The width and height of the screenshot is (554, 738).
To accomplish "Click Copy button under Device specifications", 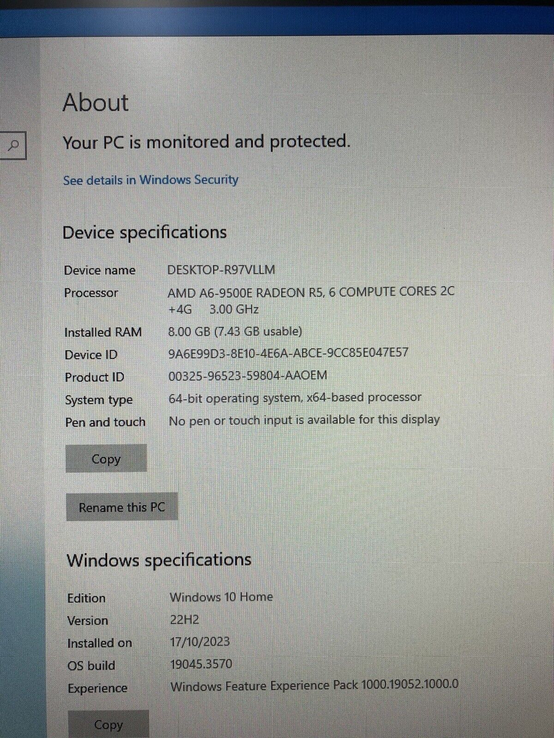I will coord(106,458).
